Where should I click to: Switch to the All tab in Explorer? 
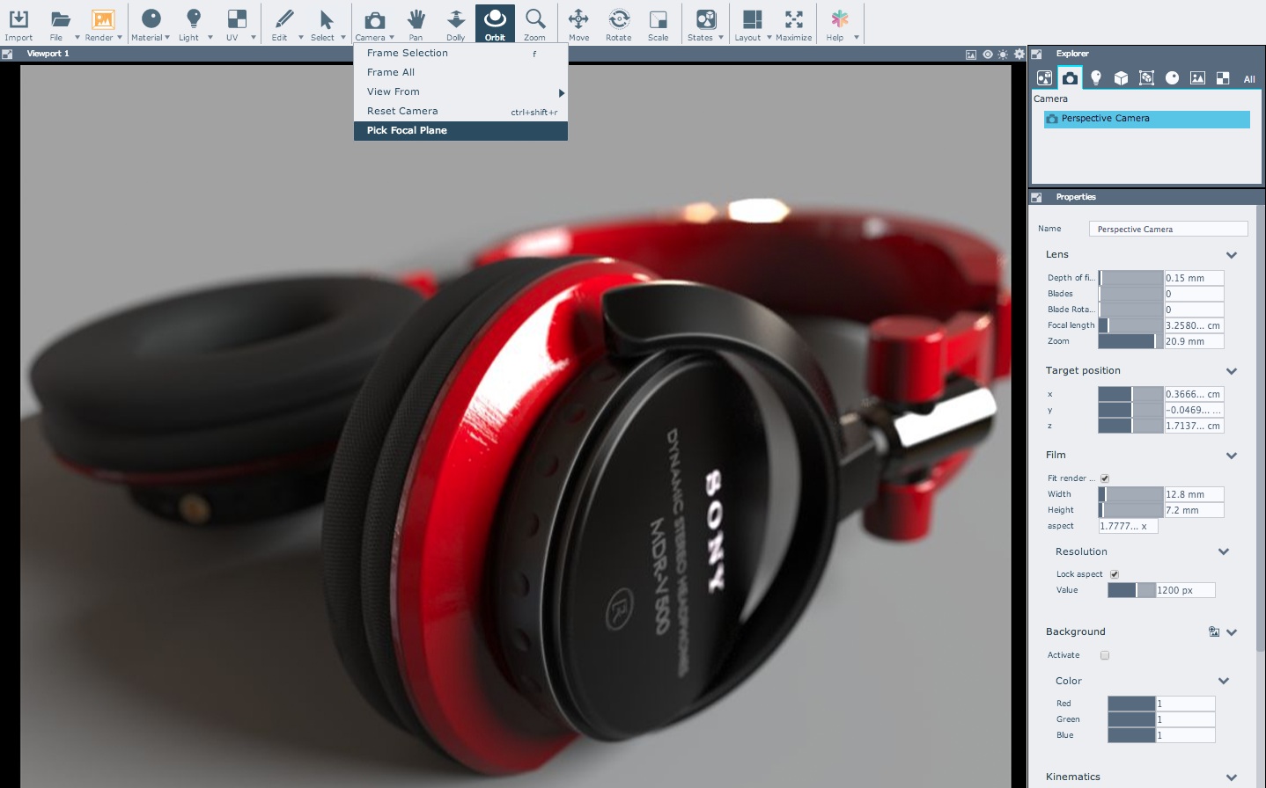1248,79
